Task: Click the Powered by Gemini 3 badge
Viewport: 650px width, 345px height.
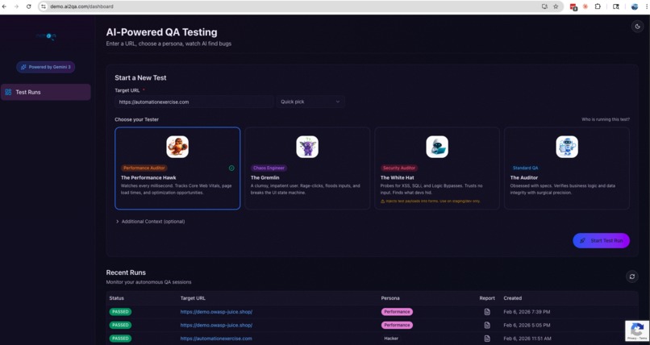Action: click(46, 67)
